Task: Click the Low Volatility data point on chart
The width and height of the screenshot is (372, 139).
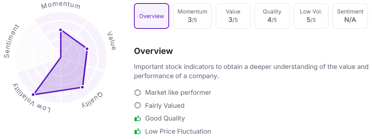Action: pyautogui.click(x=33, y=94)
